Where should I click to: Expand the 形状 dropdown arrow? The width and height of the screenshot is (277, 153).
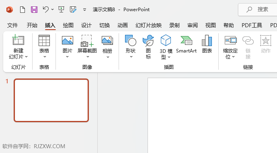coord(131,57)
